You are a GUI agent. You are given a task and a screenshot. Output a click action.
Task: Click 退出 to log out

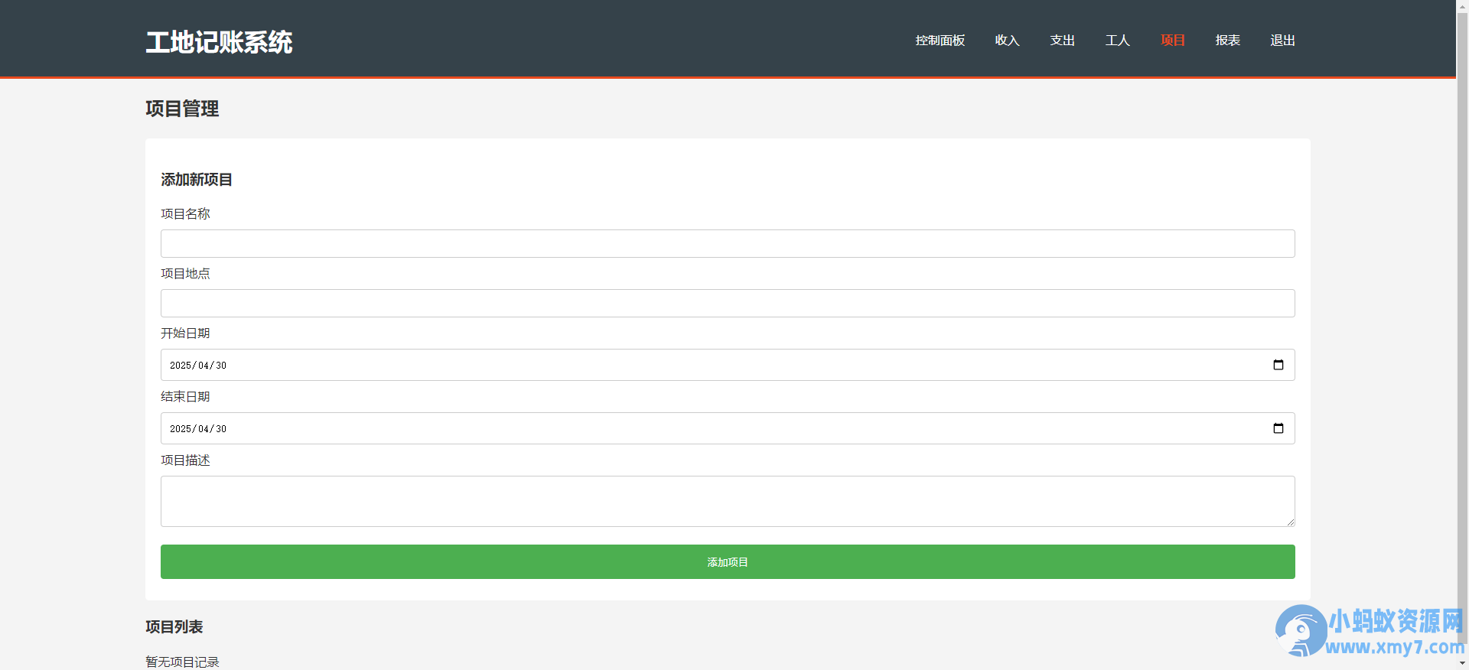[1282, 41]
